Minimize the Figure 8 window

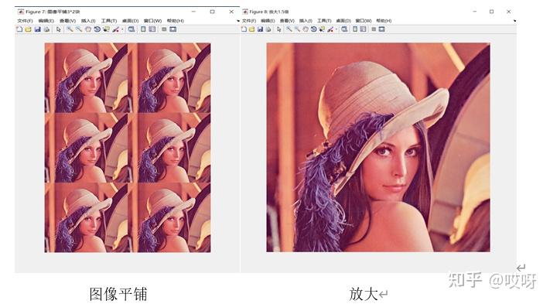[475, 12]
